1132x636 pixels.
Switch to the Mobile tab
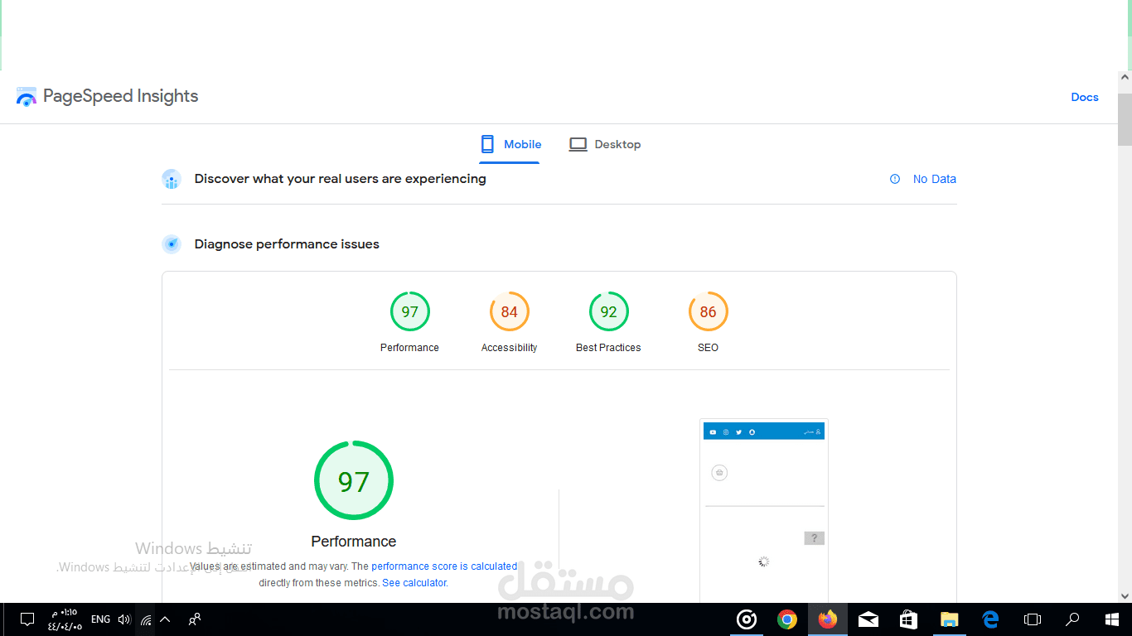click(x=510, y=144)
